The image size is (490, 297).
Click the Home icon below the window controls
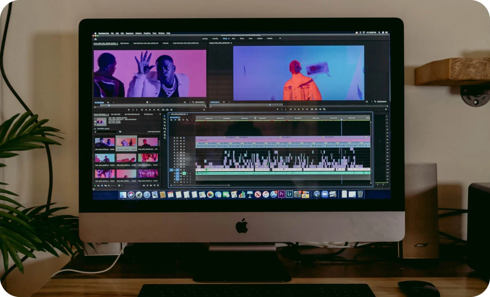[96, 39]
